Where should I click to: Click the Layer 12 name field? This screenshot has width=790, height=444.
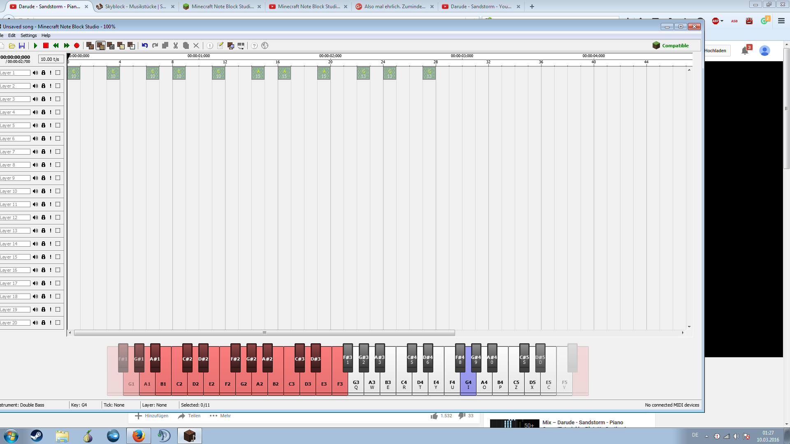[15, 217]
